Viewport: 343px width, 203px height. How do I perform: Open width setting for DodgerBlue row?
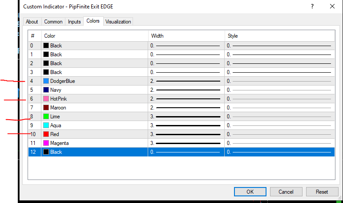[x=186, y=81]
